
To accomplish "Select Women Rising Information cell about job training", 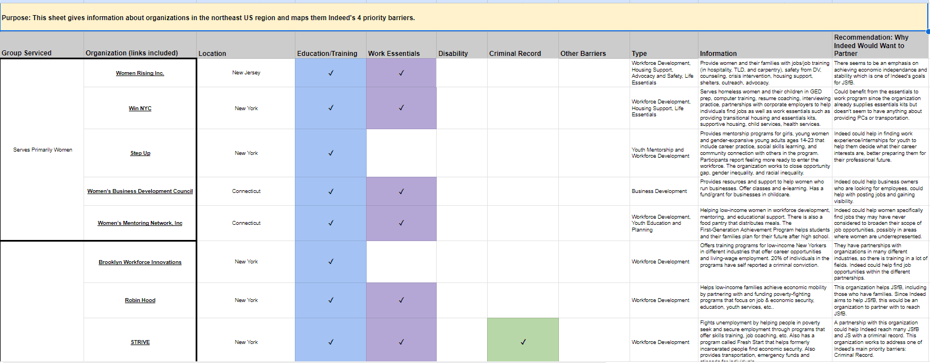I will click(765, 73).
